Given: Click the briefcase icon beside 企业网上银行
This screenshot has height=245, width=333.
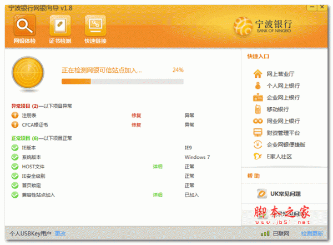Looking at the screenshot, I should click(258, 97).
